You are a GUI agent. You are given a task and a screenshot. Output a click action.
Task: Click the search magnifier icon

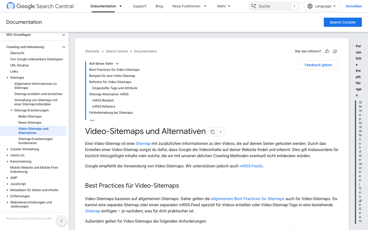point(254,6)
